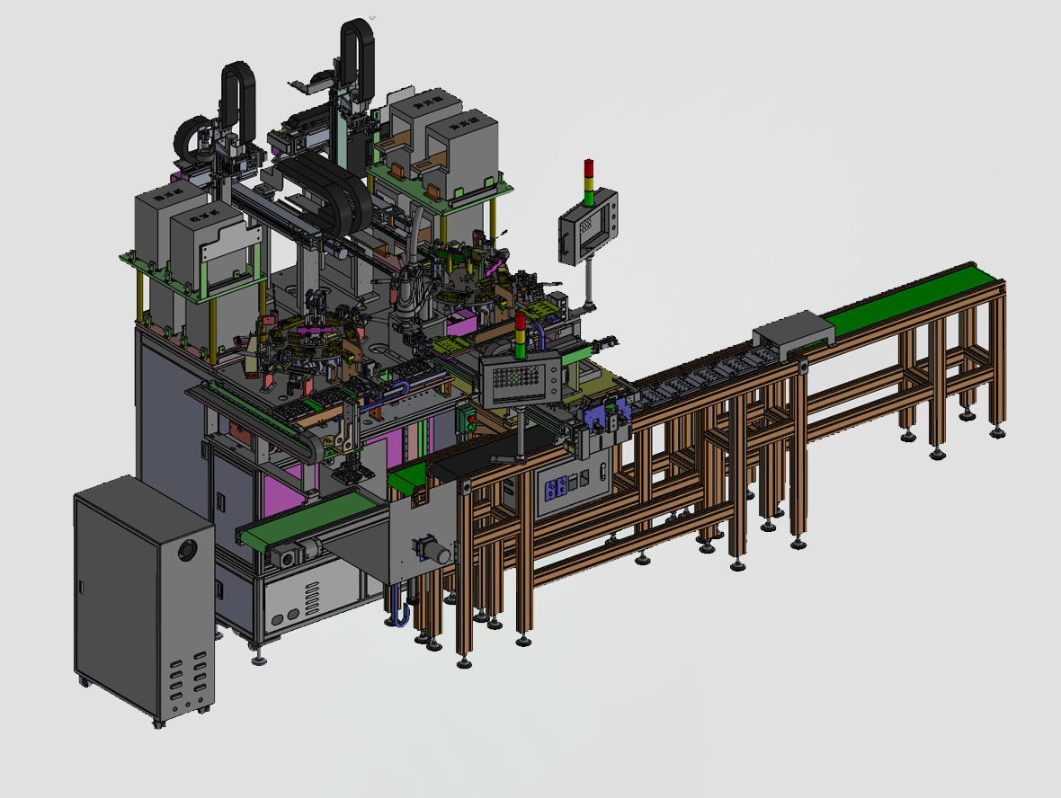Select the left rotary indexing table
Screen dimensions: 1061x798
(x=306, y=346)
